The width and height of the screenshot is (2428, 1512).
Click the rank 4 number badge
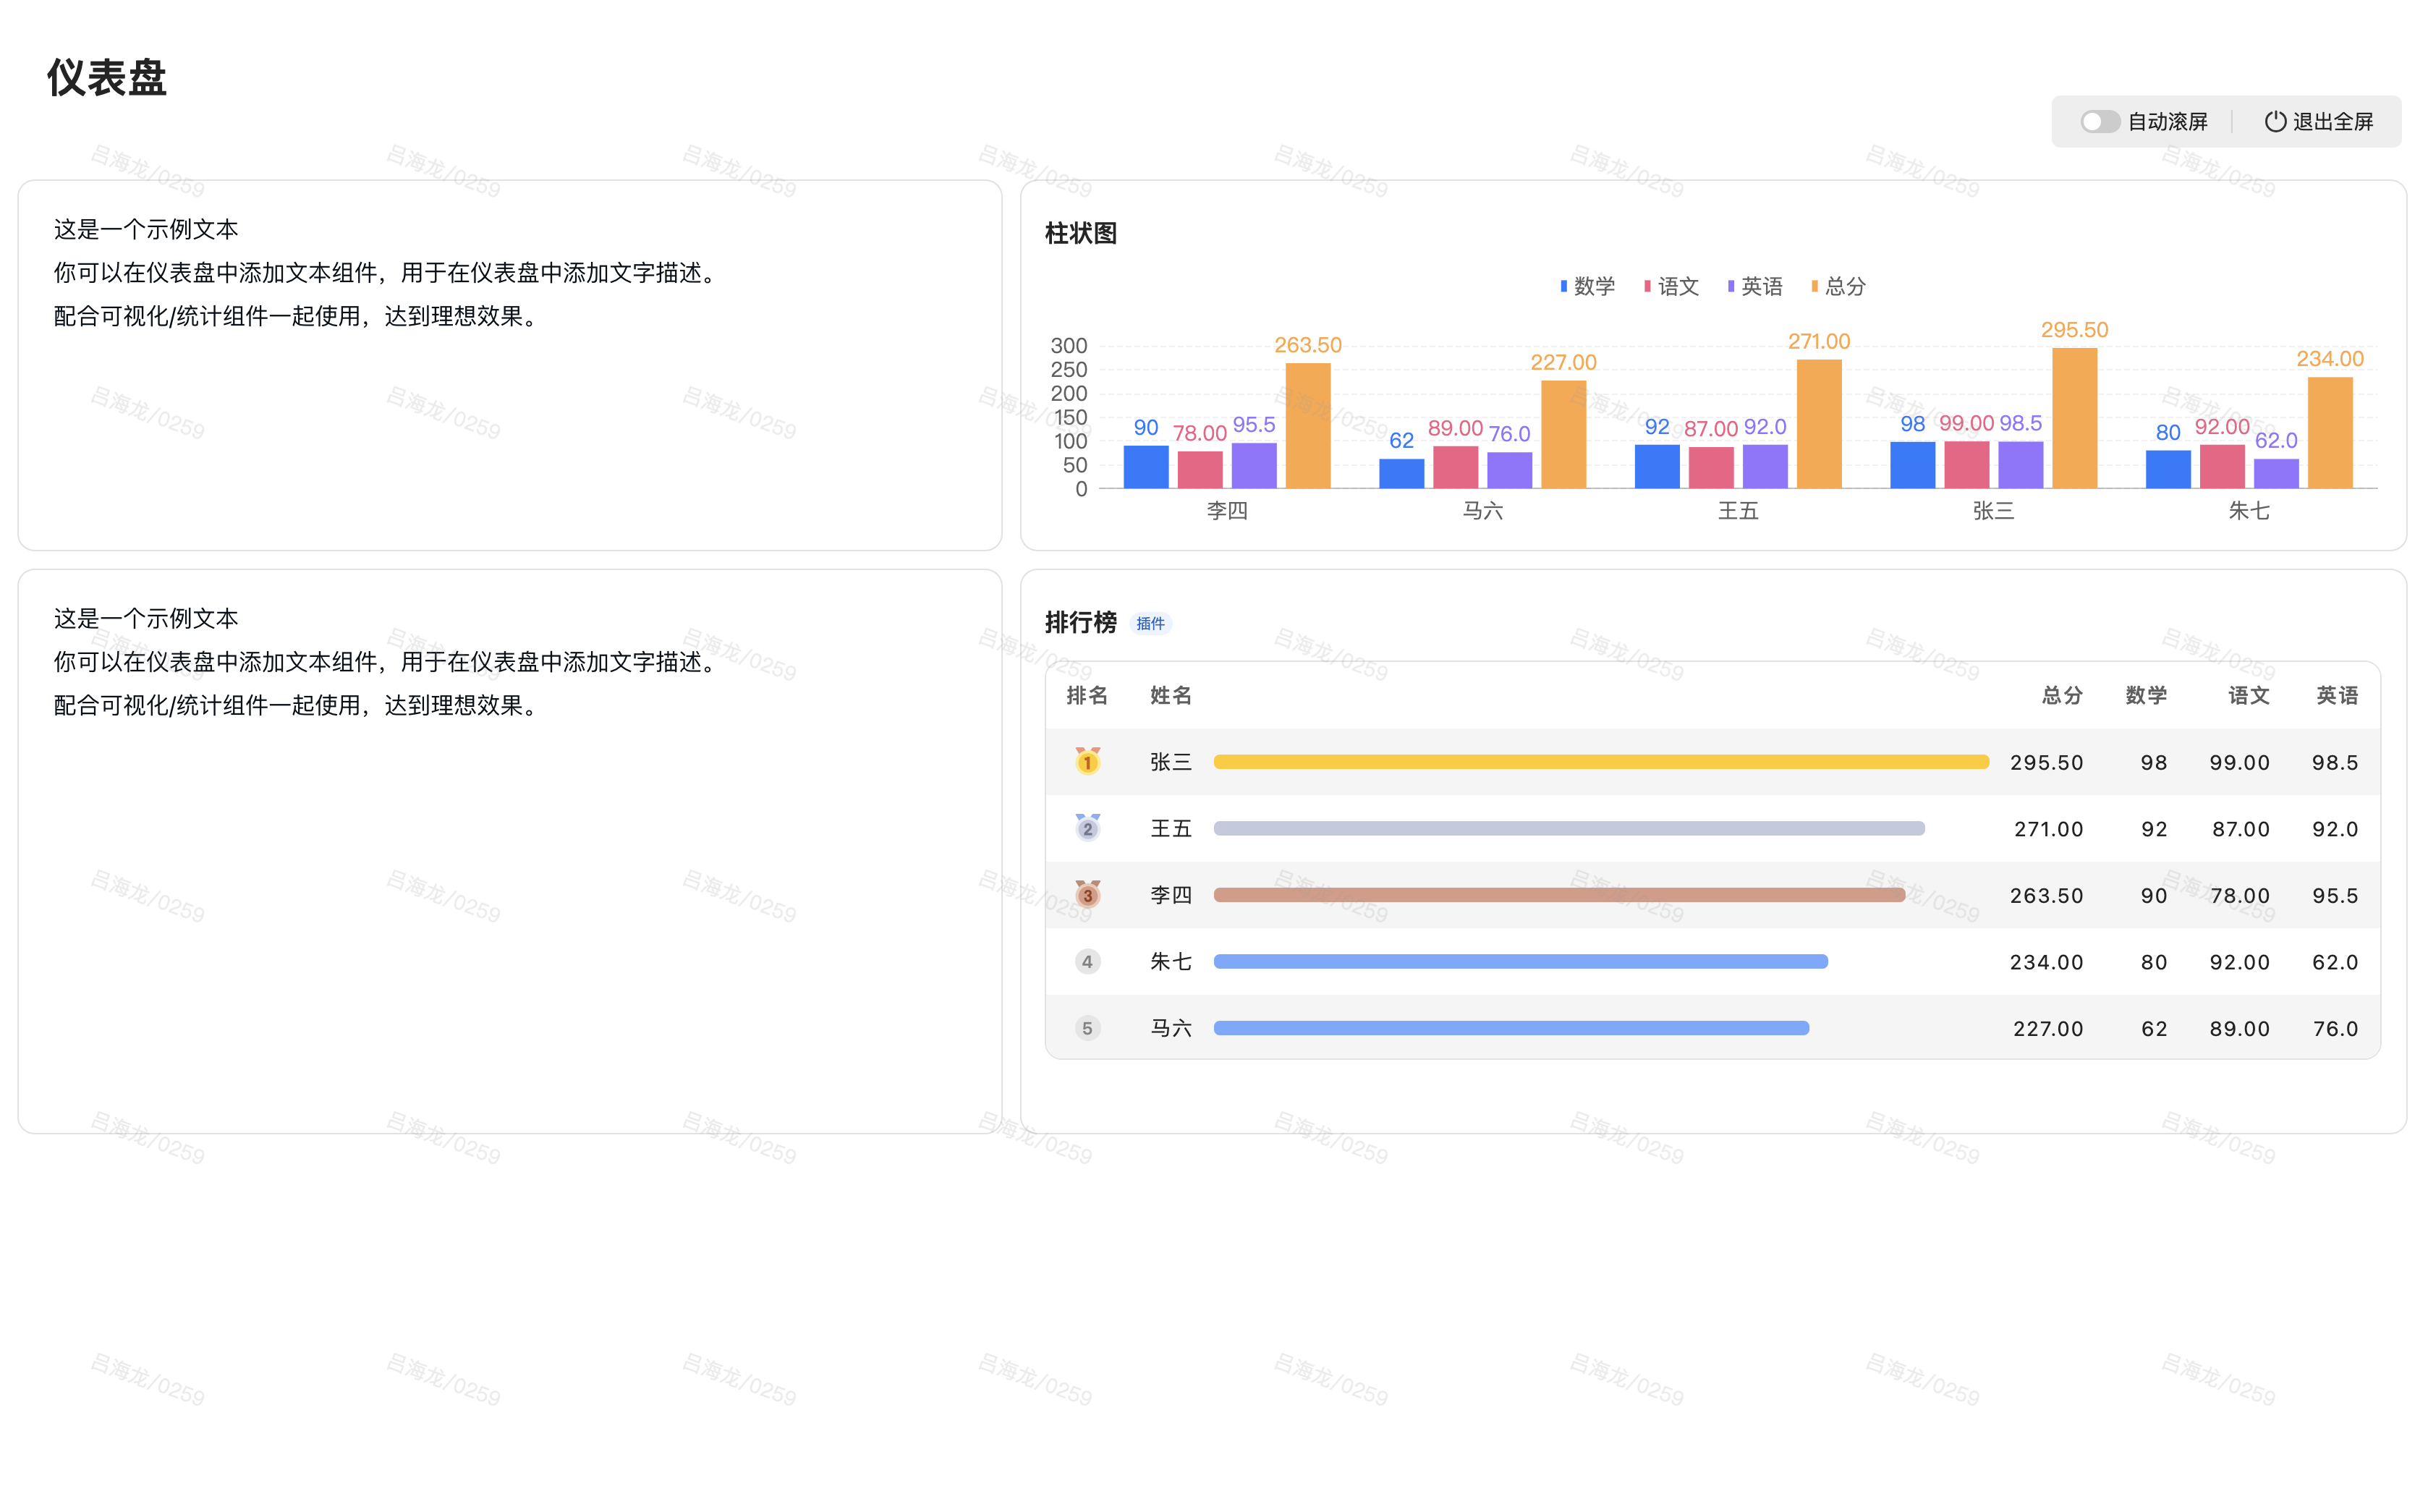(1087, 962)
